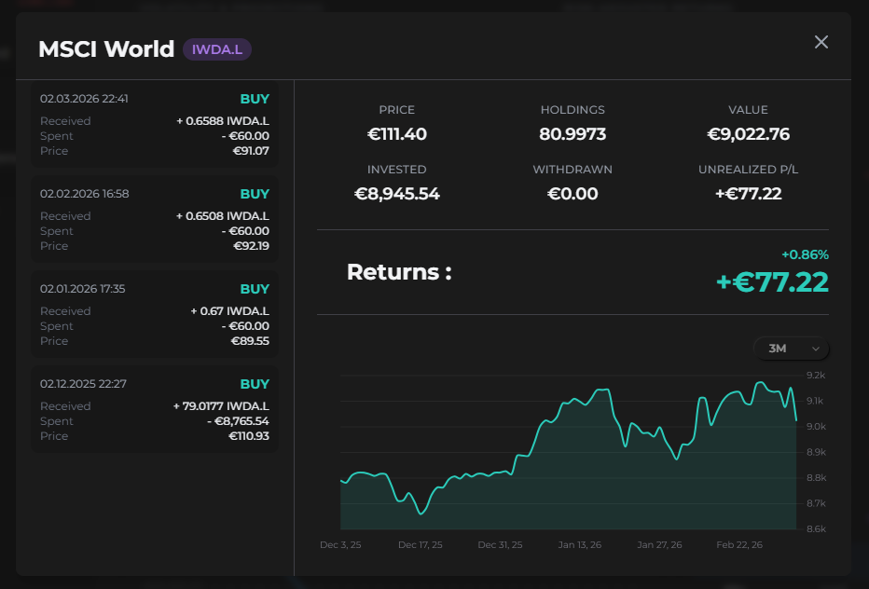
Task: Click the INVESTED amount €8,945.54
Action: [x=397, y=194]
